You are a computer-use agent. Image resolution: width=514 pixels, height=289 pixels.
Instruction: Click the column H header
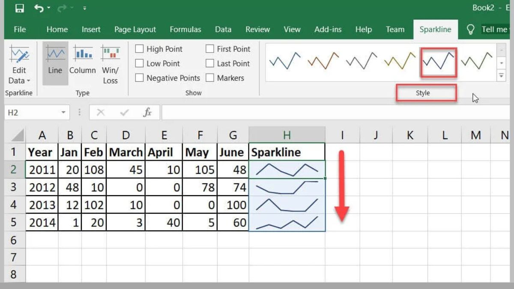(287, 134)
